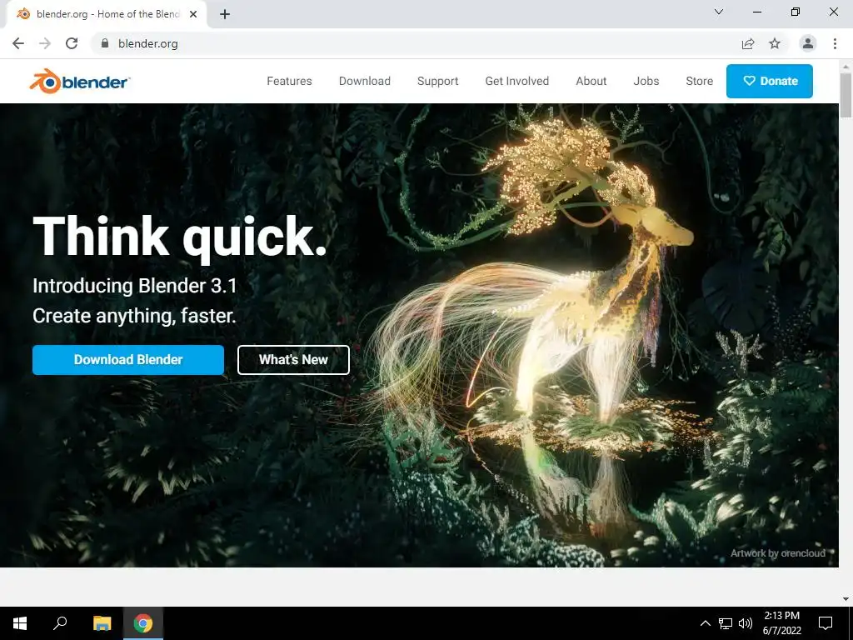Open a new tab with plus button

[x=225, y=15]
